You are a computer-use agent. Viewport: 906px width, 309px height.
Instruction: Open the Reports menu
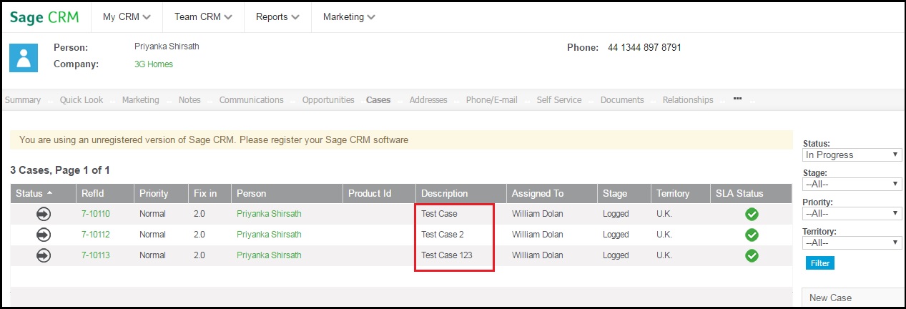(277, 17)
